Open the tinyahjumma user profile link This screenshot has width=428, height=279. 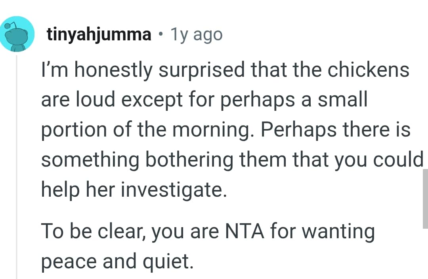99,35
